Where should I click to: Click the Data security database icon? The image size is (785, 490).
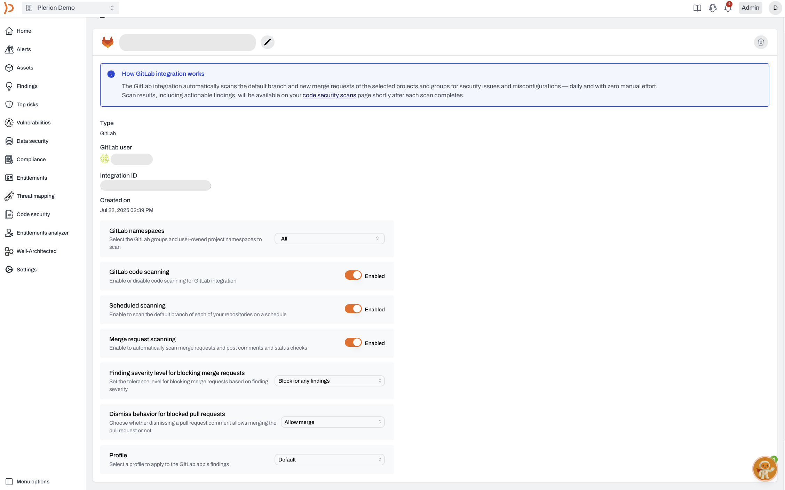(9, 141)
